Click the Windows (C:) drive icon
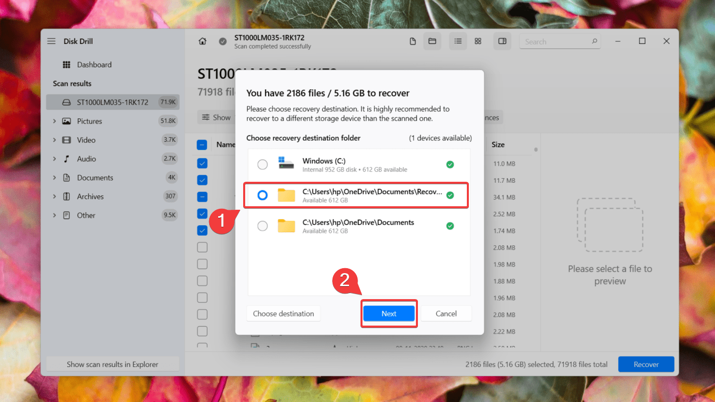The width and height of the screenshot is (715, 402). coord(287,164)
